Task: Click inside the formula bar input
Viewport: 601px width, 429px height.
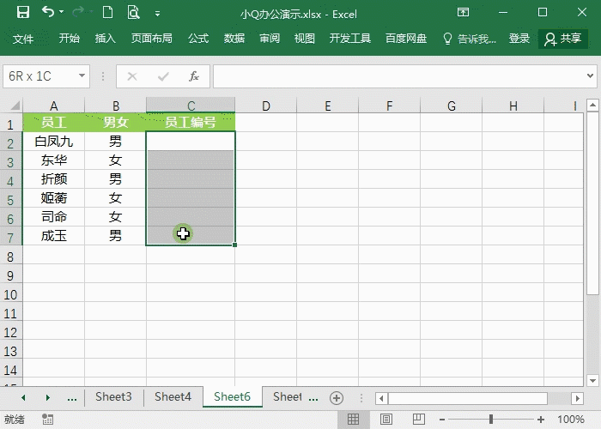Action: point(398,76)
